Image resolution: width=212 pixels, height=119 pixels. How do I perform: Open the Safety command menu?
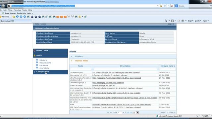(198, 21)
